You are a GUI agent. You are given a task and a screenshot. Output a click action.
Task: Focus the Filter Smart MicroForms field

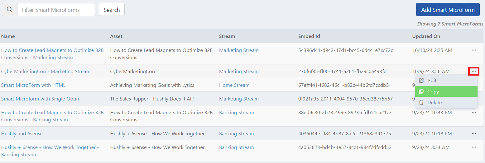[x=56, y=10]
